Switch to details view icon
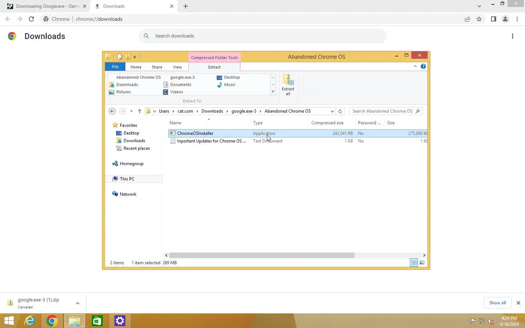 (414, 263)
